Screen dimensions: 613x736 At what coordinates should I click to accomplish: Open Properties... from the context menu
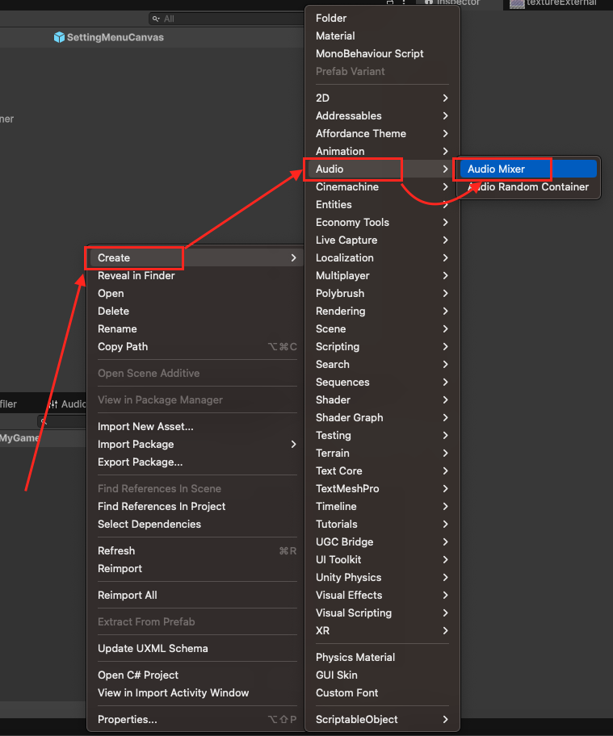click(195, 720)
